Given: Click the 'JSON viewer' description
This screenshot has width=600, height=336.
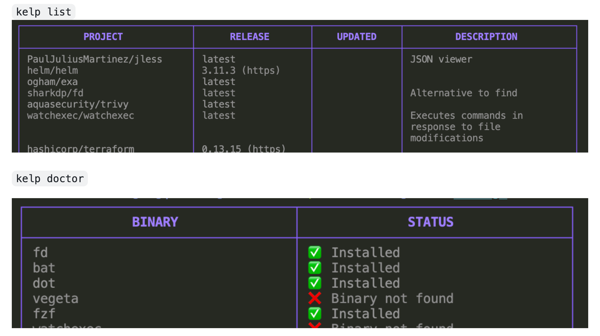Looking at the screenshot, I should point(441,59).
